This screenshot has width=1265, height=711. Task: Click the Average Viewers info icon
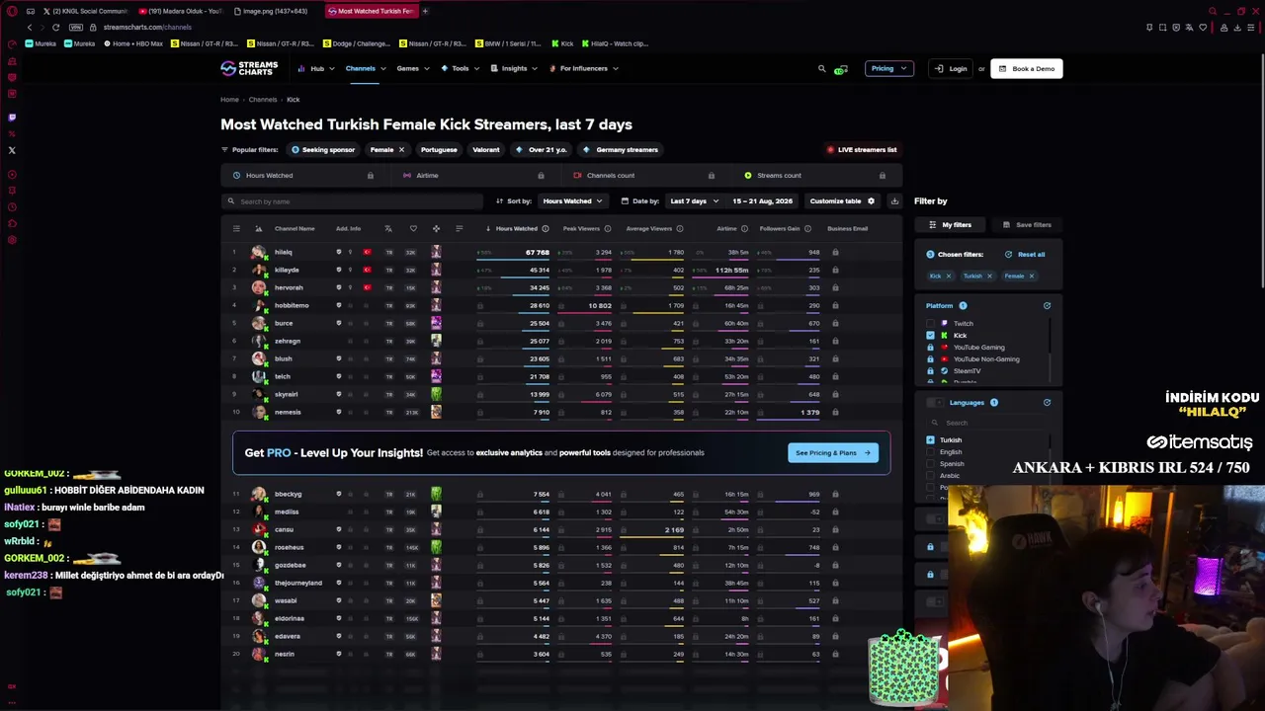click(680, 229)
